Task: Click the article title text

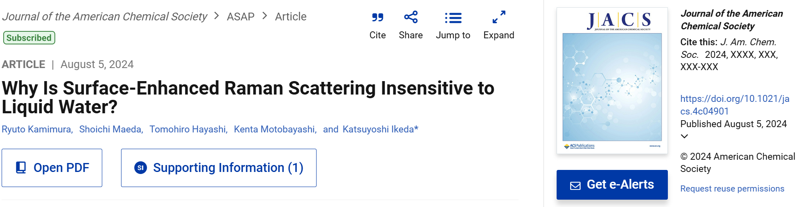Action: click(248, 97)
